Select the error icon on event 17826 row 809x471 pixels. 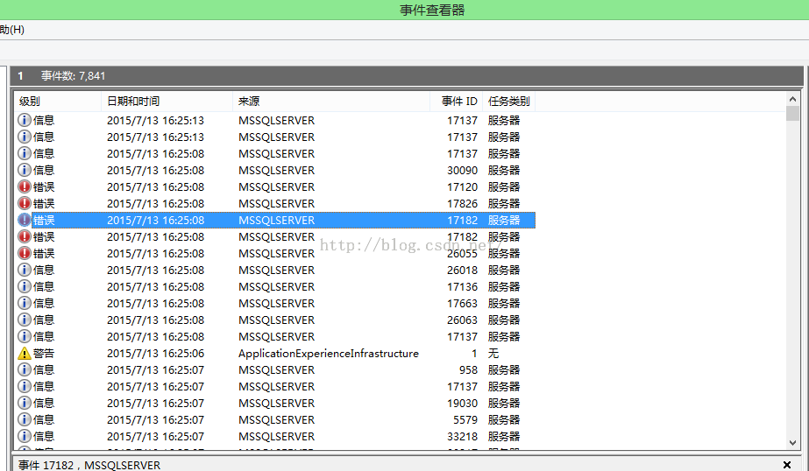[x=25, y=203]
